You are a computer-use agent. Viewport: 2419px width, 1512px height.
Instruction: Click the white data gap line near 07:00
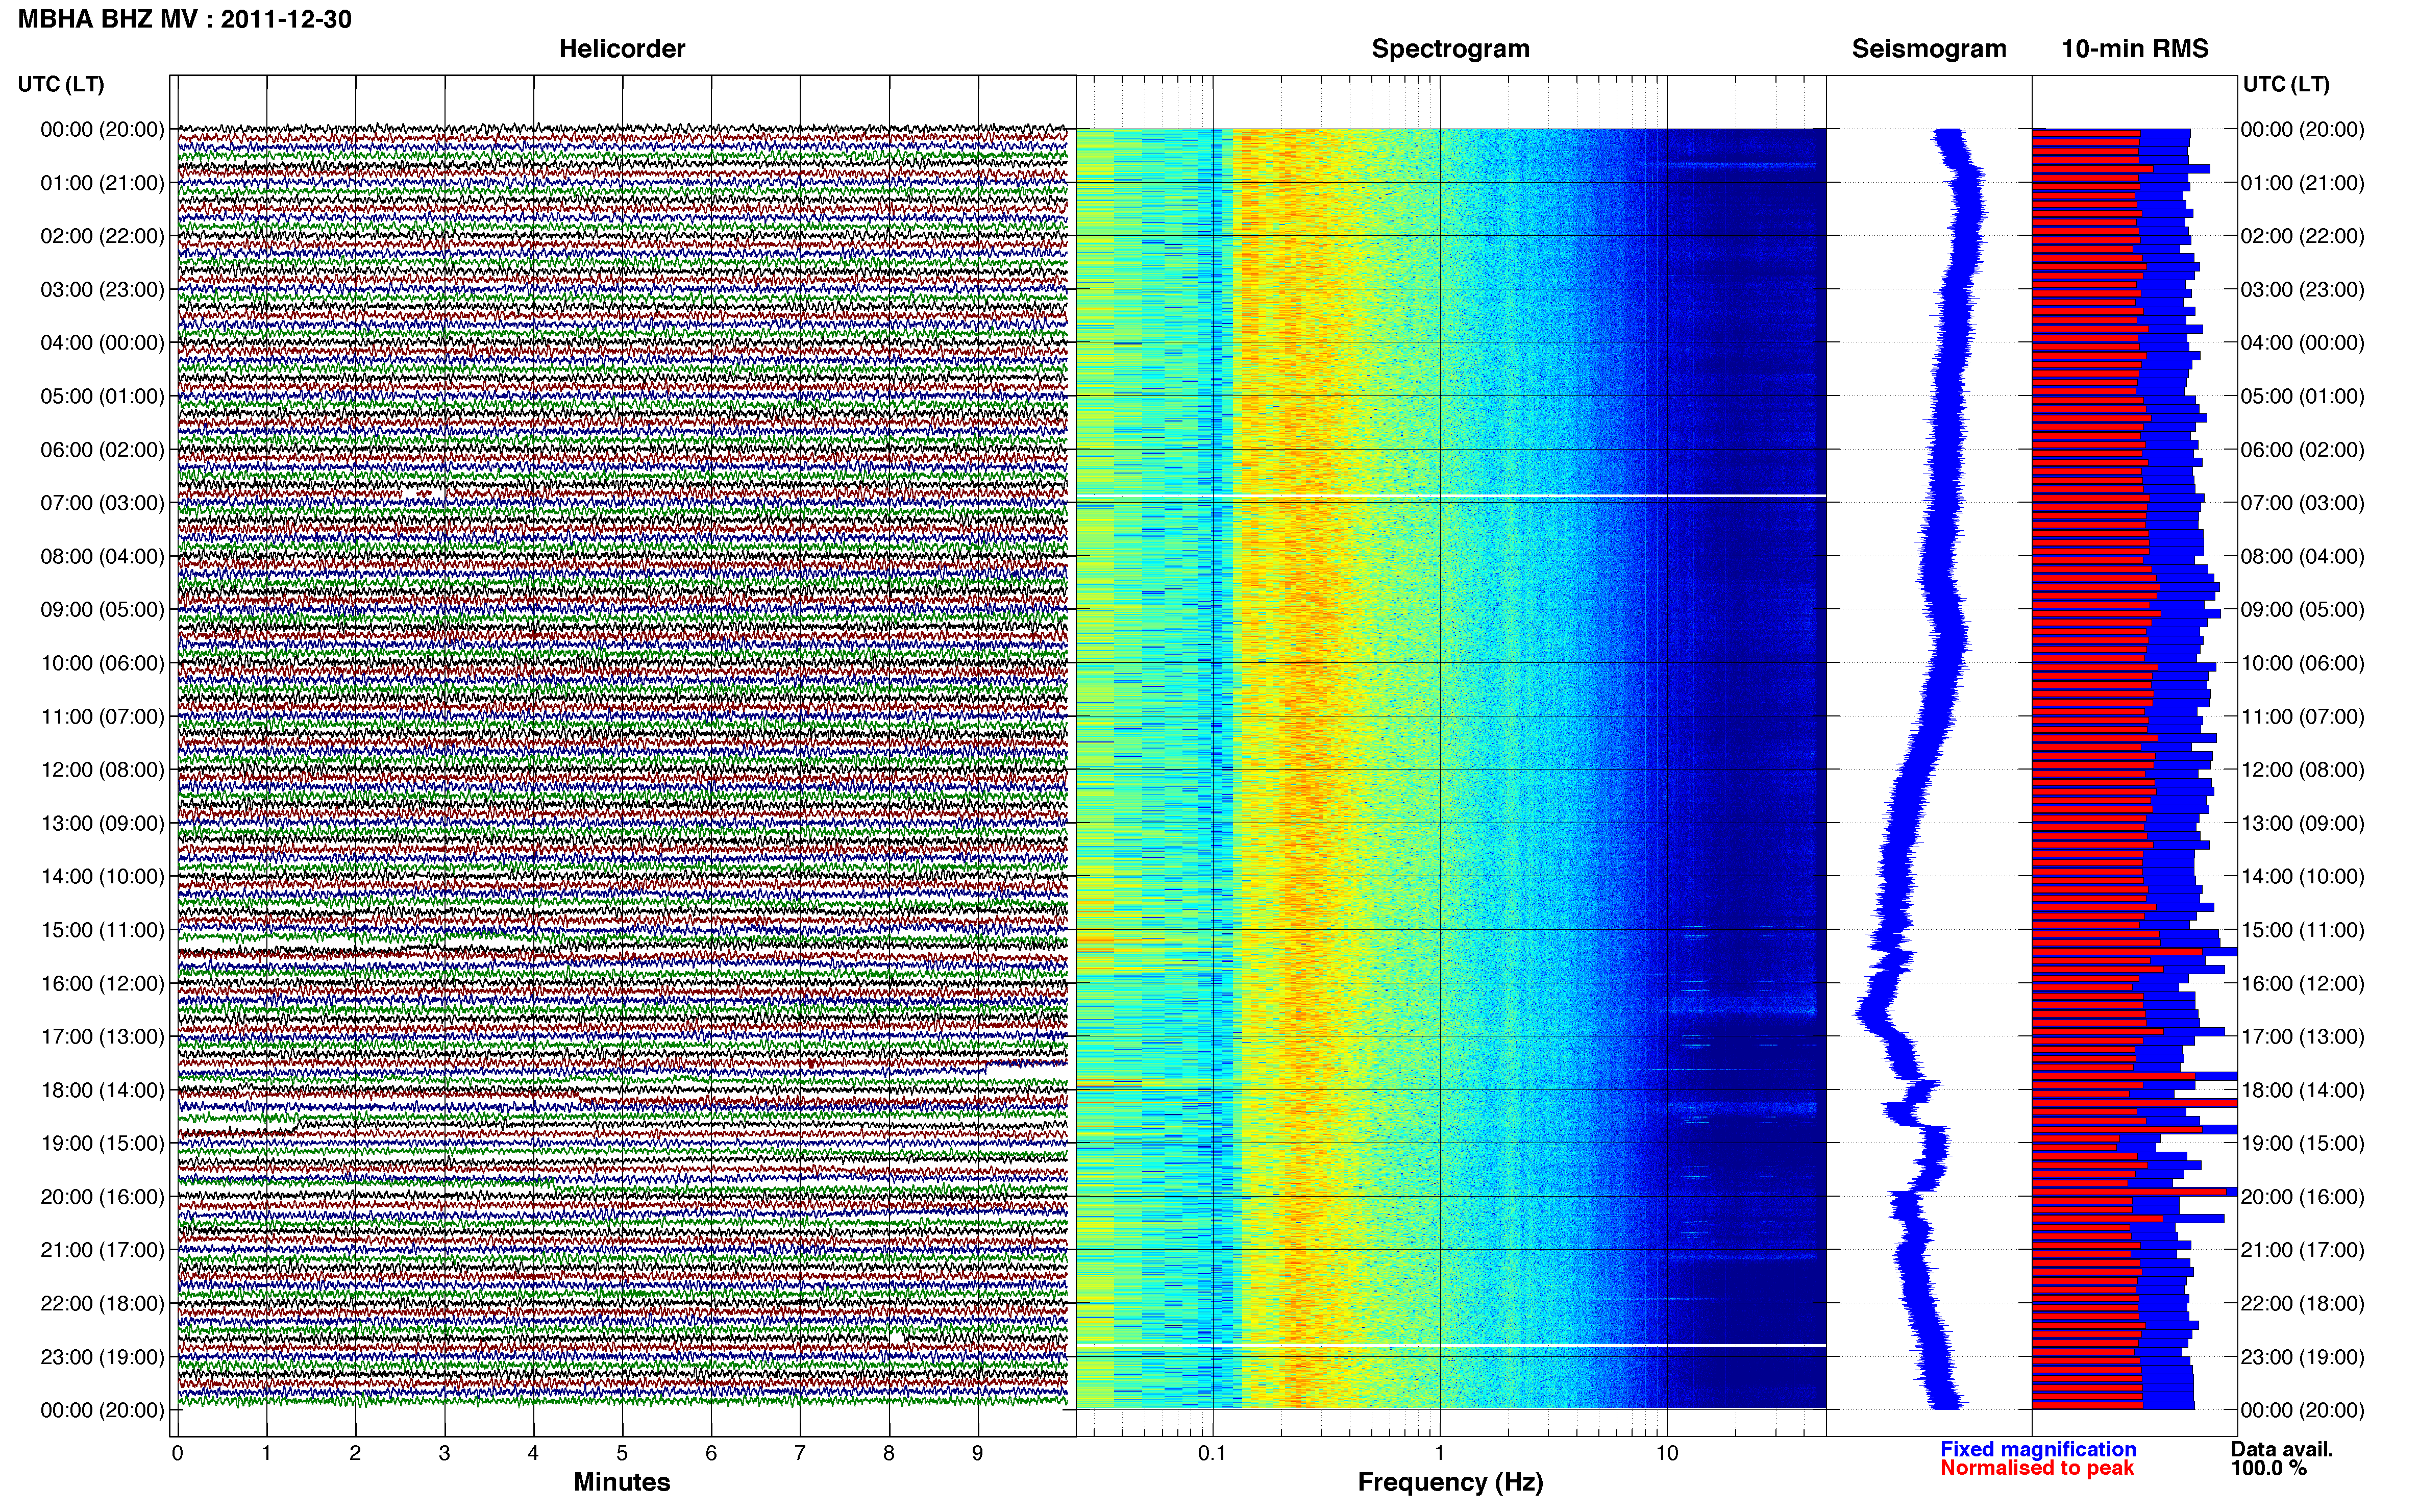[1451, 496]
